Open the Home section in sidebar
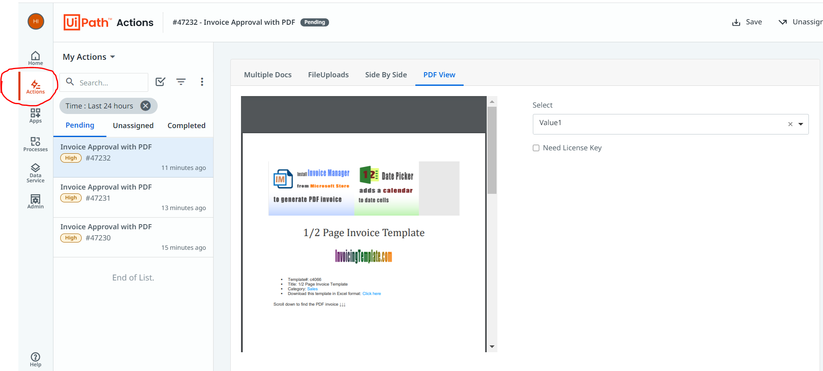823x371 pixels. (x=35, y=58)
